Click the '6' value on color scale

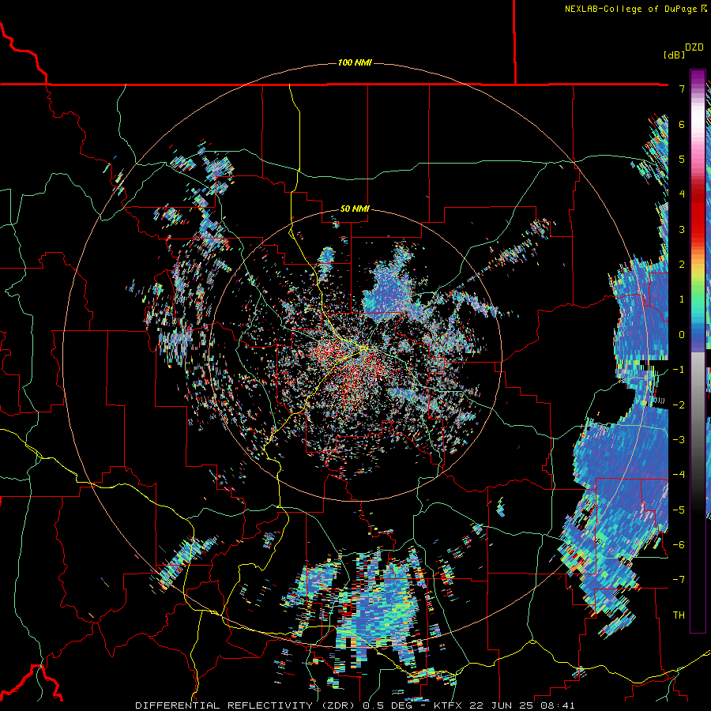[x=682, y=124]
